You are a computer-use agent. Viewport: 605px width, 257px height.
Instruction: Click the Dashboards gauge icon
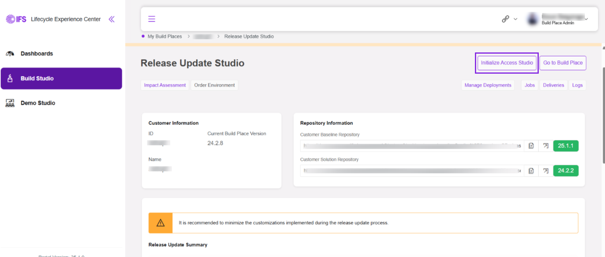pos(10,54)
